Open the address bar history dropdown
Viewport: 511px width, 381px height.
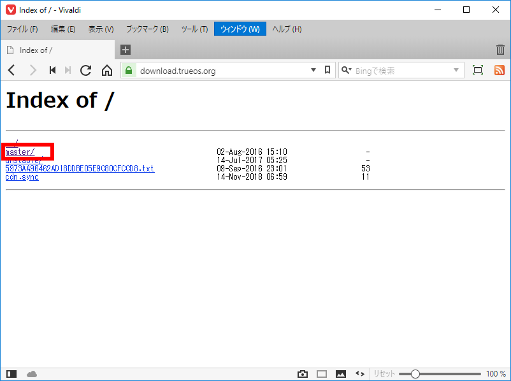click(313, 70)
